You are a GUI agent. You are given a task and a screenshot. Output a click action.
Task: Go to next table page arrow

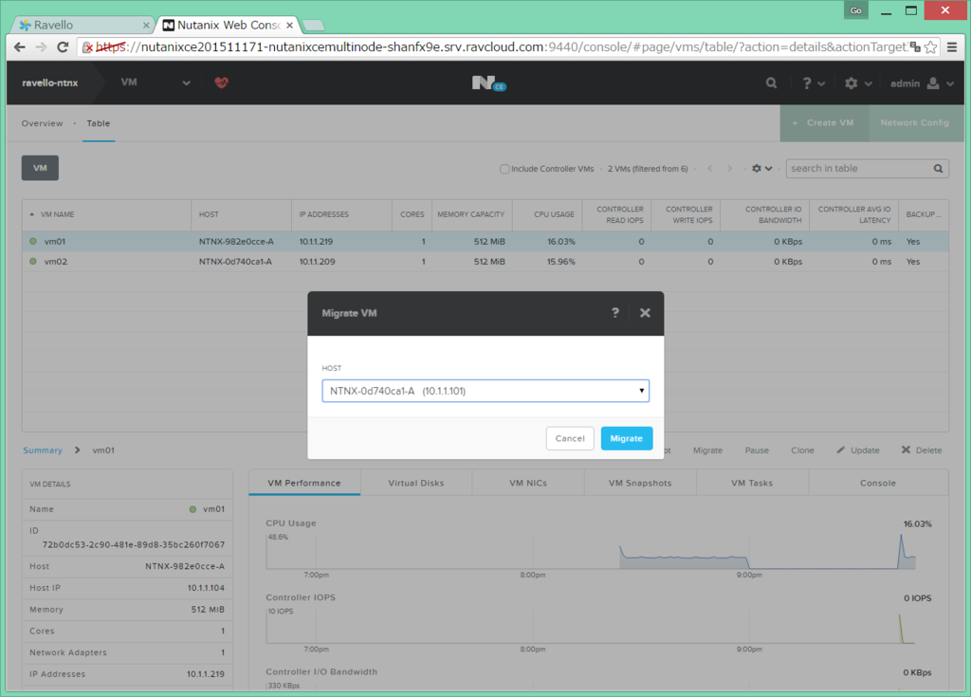pos(729,169)
